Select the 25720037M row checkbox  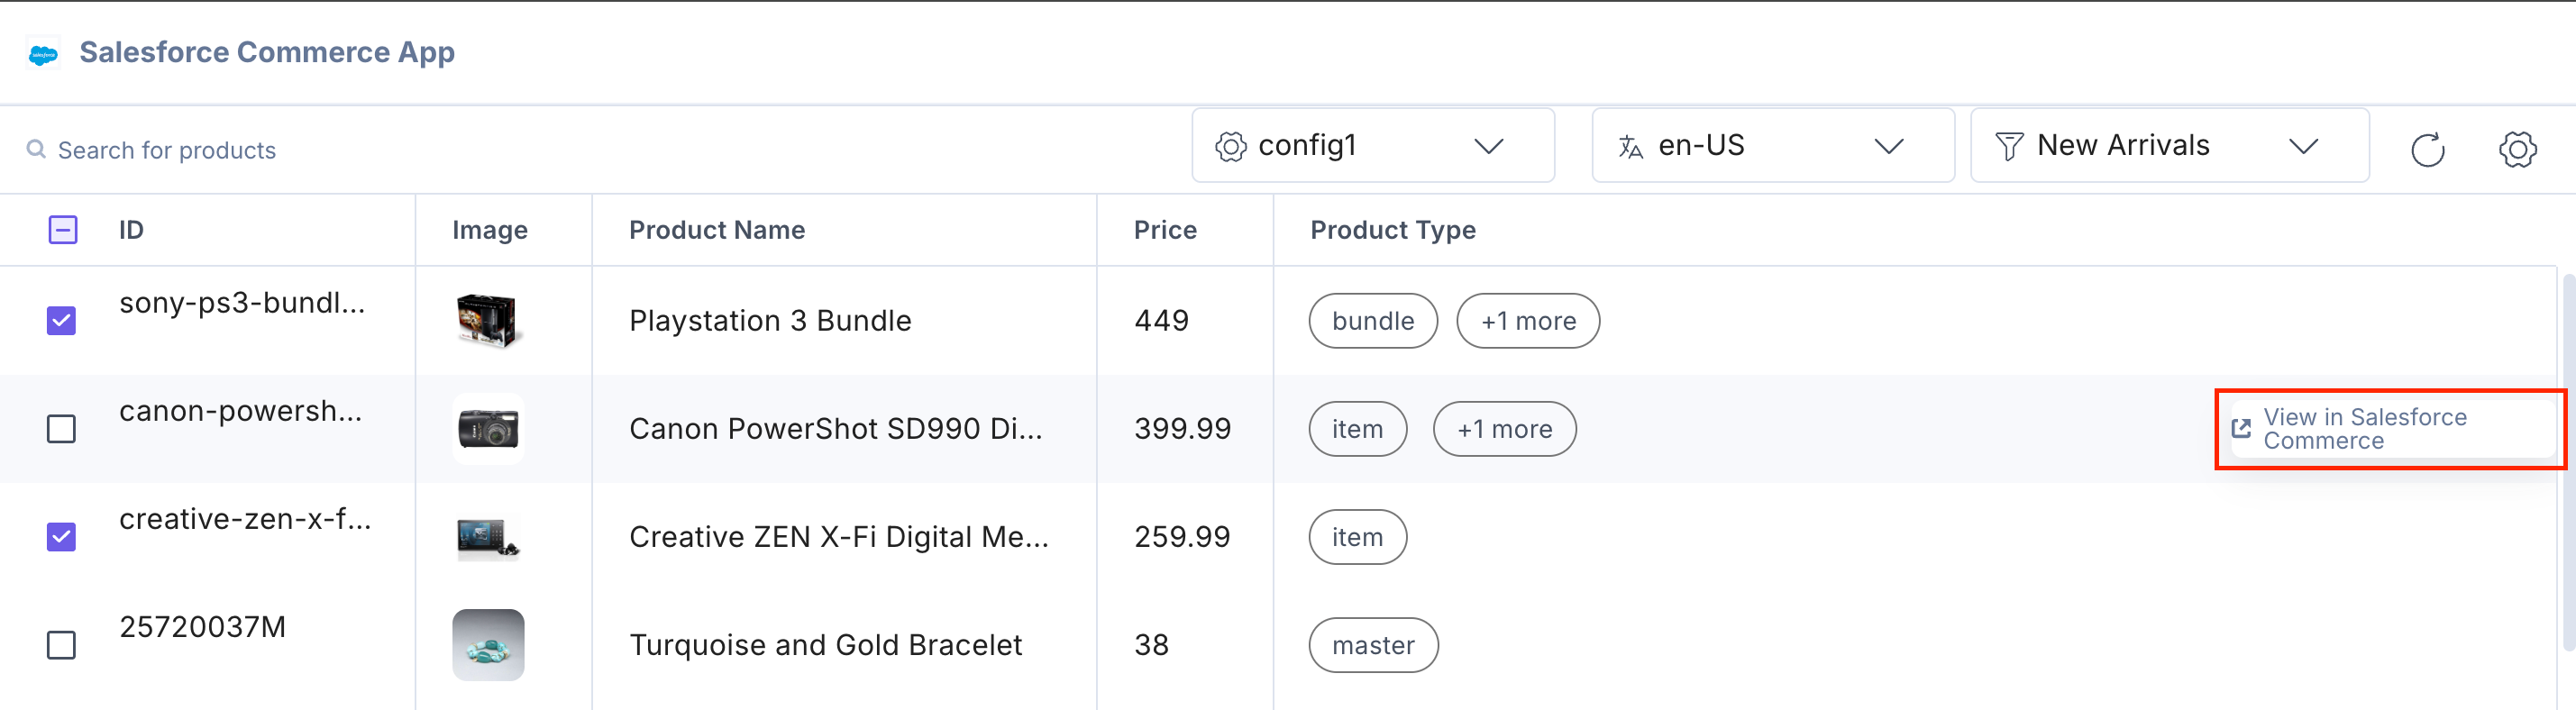point(62,645)
